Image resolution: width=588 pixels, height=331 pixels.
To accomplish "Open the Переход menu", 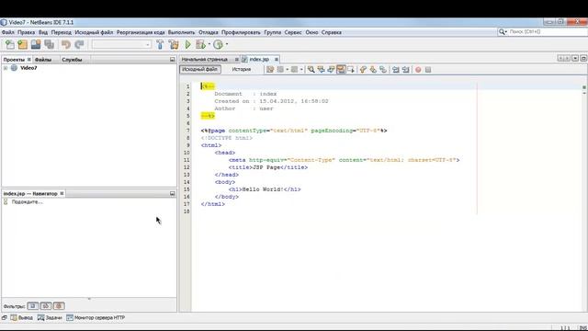I will click(62, 32).
